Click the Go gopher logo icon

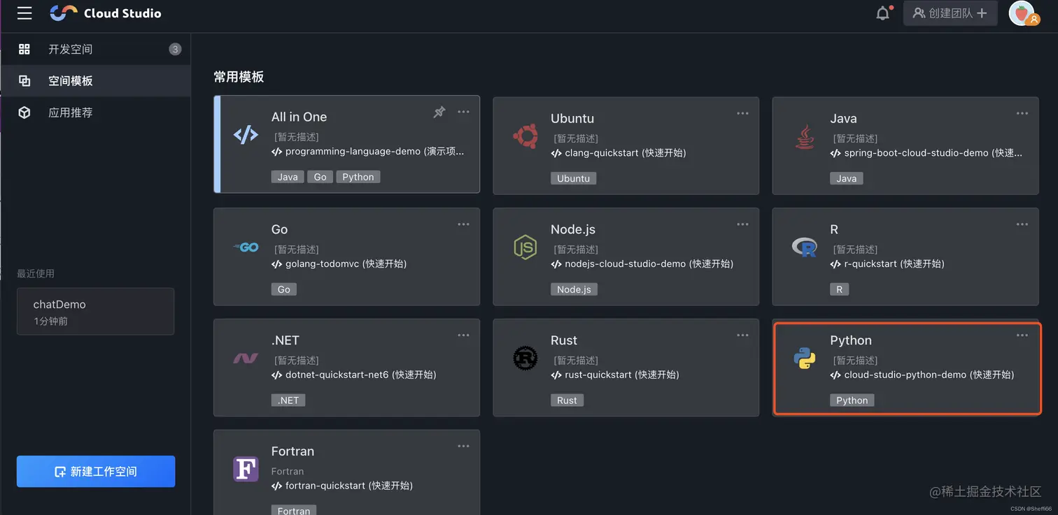[x=246, y=247]
